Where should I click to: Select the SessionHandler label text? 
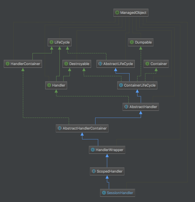120,193
